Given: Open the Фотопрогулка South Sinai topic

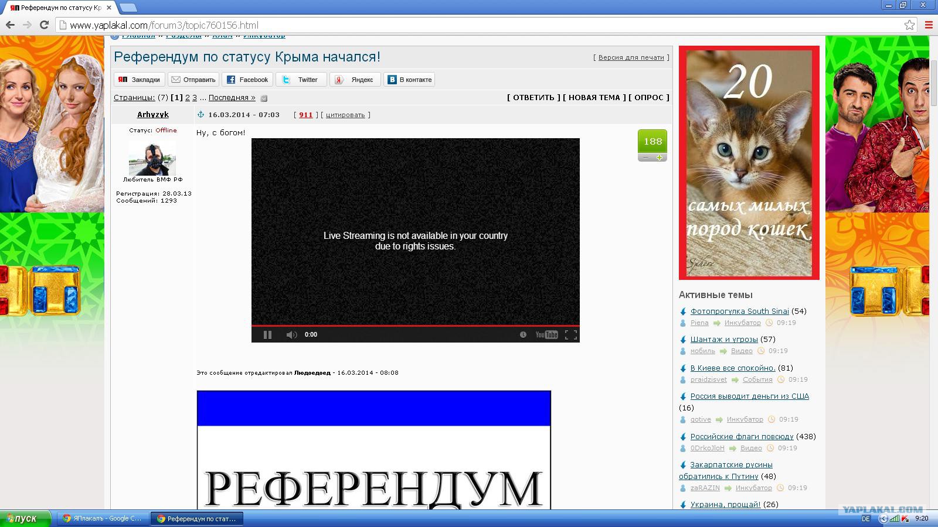Looking at the screenshot, I should click(740, 311).
